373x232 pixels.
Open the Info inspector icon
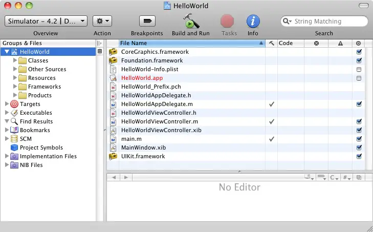pyautogui.click(x=253, y=21)
